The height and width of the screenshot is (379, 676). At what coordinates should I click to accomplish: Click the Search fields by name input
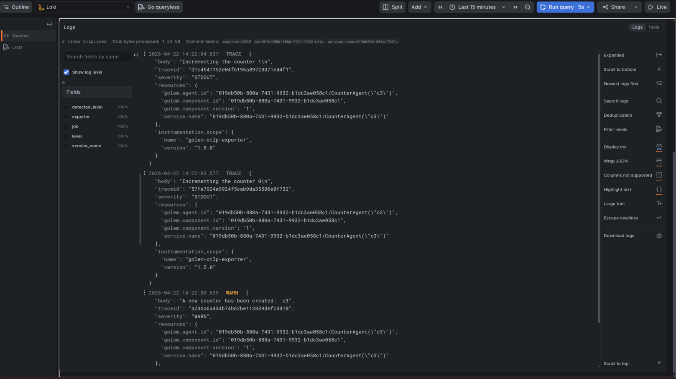tap(97, 57)
